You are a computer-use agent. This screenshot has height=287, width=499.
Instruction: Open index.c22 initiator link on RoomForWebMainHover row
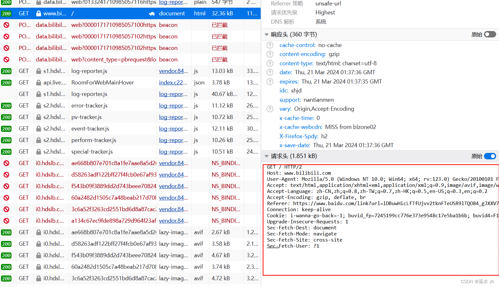click(173, 83)
